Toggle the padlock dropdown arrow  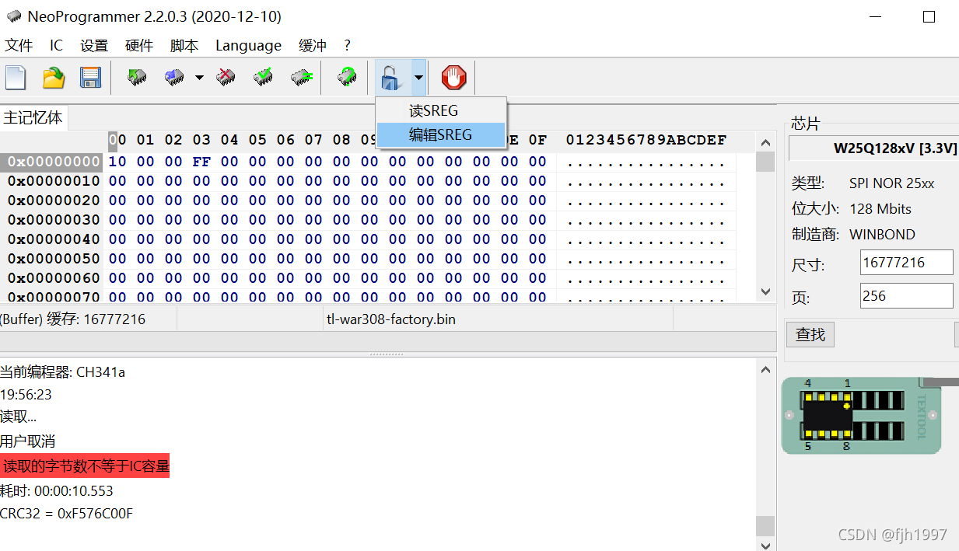(419, 78)
